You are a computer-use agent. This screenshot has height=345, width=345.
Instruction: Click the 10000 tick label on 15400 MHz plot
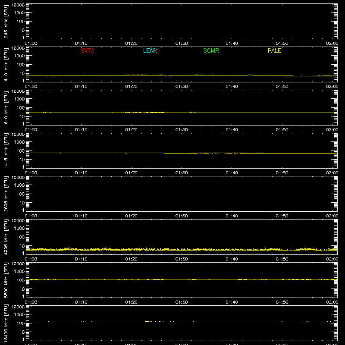pyautogui.click(x=18, y=307)
